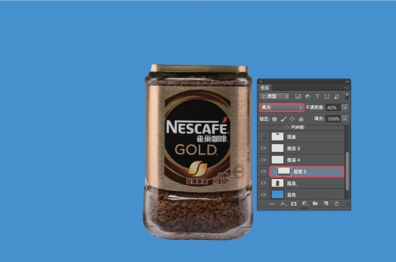396x262 pixels.
Task: Open the Layers panel flyout menu
Action: tap(346, 87)
